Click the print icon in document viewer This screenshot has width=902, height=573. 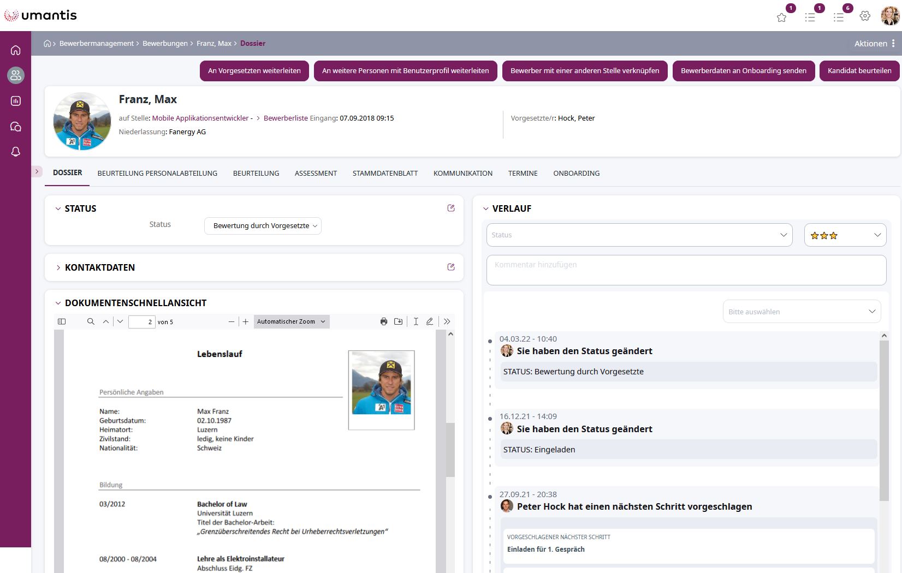click(384, 321)
